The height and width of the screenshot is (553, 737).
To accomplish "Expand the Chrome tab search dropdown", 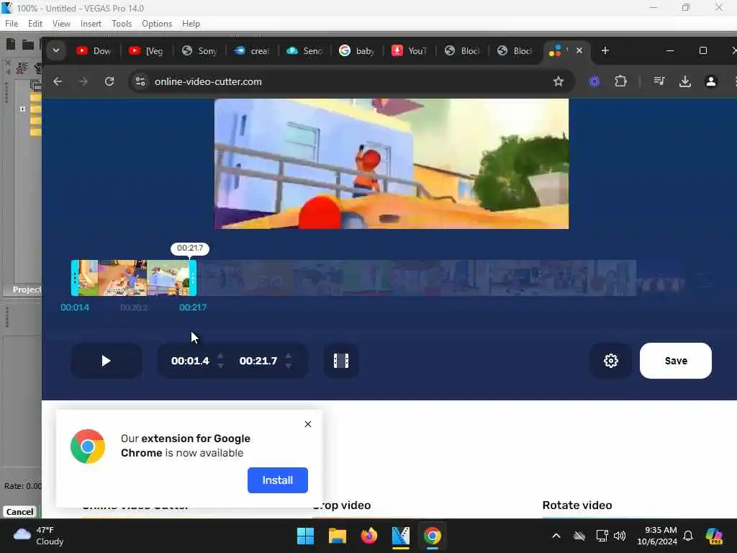I will [x=56, y=51].
